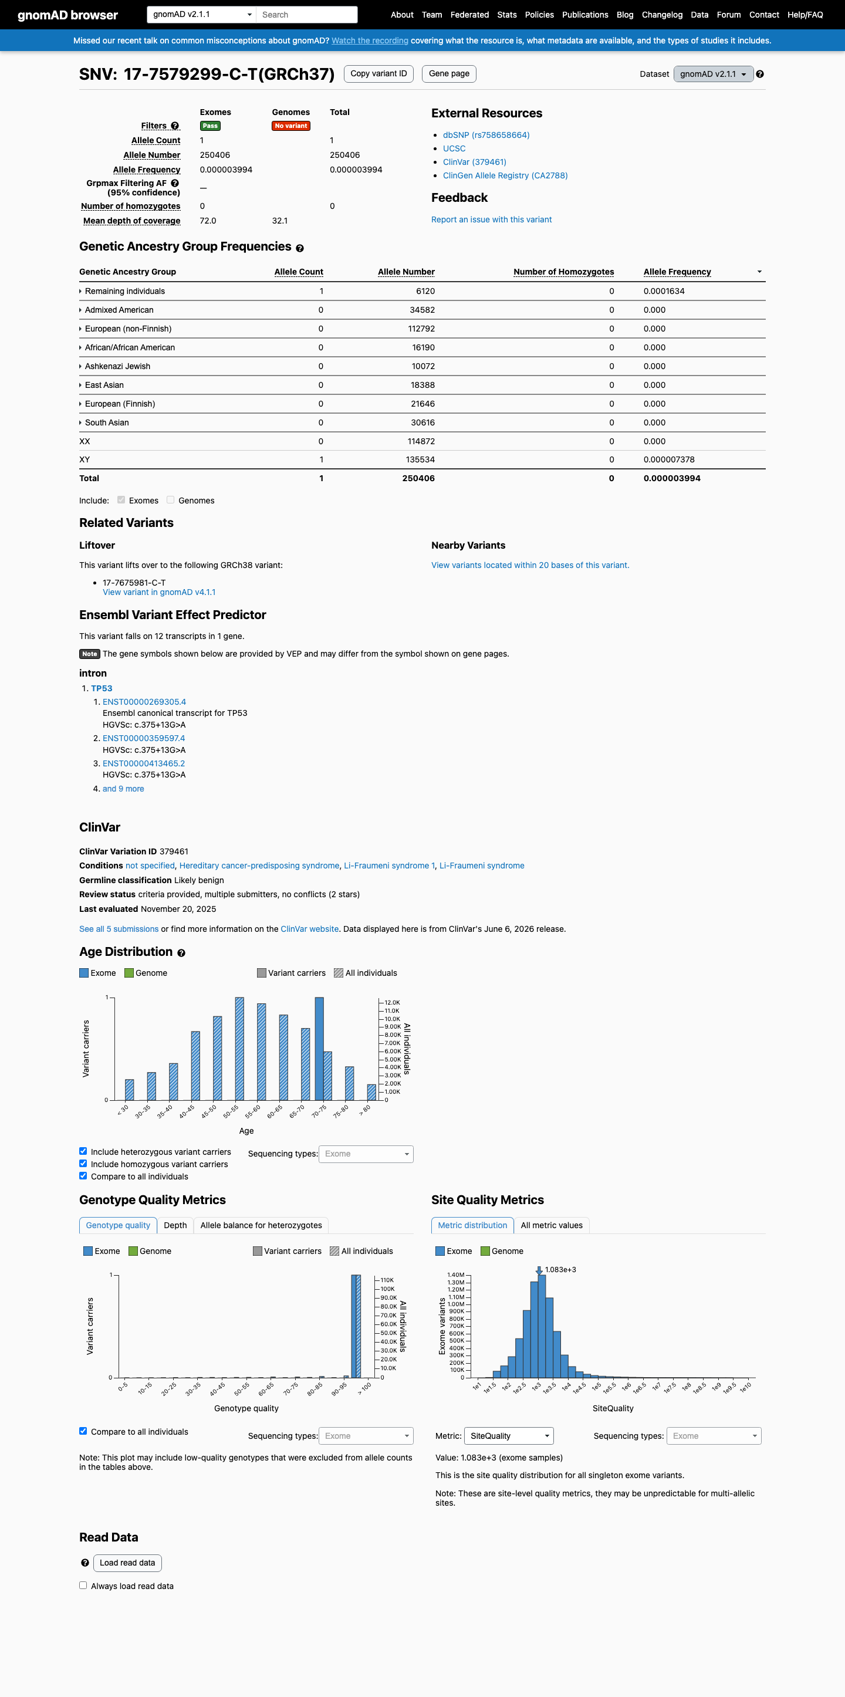This screenshot has height=1697, width=845.
Task: Switch to the Depth tab
Action: [x=175, y=1225]
